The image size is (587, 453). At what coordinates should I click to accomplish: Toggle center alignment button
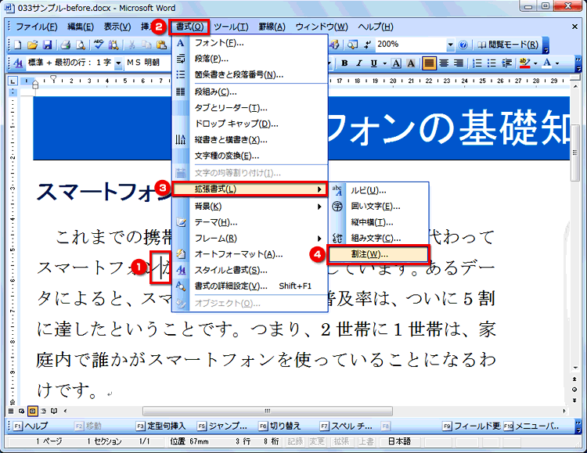point(444,63)
